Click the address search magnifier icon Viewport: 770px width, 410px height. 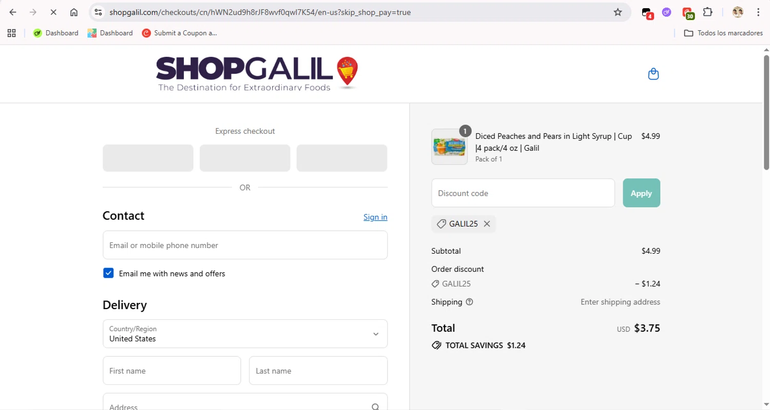pyautogui.click(x=375, y=407)
